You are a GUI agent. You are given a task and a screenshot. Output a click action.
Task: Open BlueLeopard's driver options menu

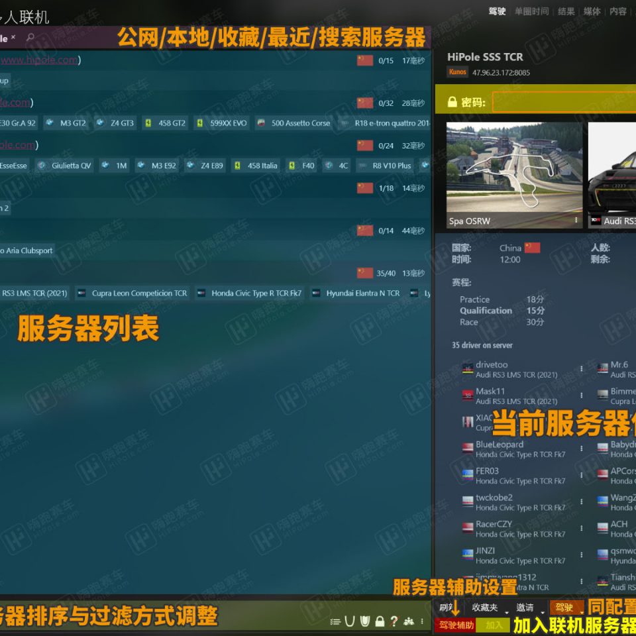[x=581, y=449]
